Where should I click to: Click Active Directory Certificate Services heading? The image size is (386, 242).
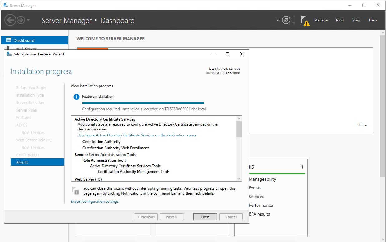(x=105, y=119)
